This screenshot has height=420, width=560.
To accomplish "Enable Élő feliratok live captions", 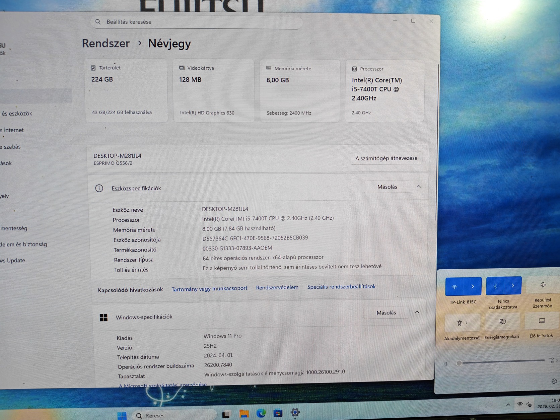I will pos(542,321).
